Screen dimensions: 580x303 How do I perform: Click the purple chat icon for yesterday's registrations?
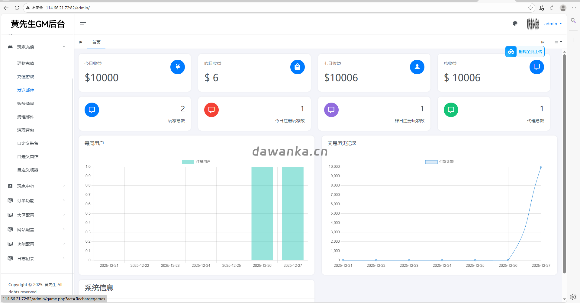pyautogui.click(x=331, y=110)
